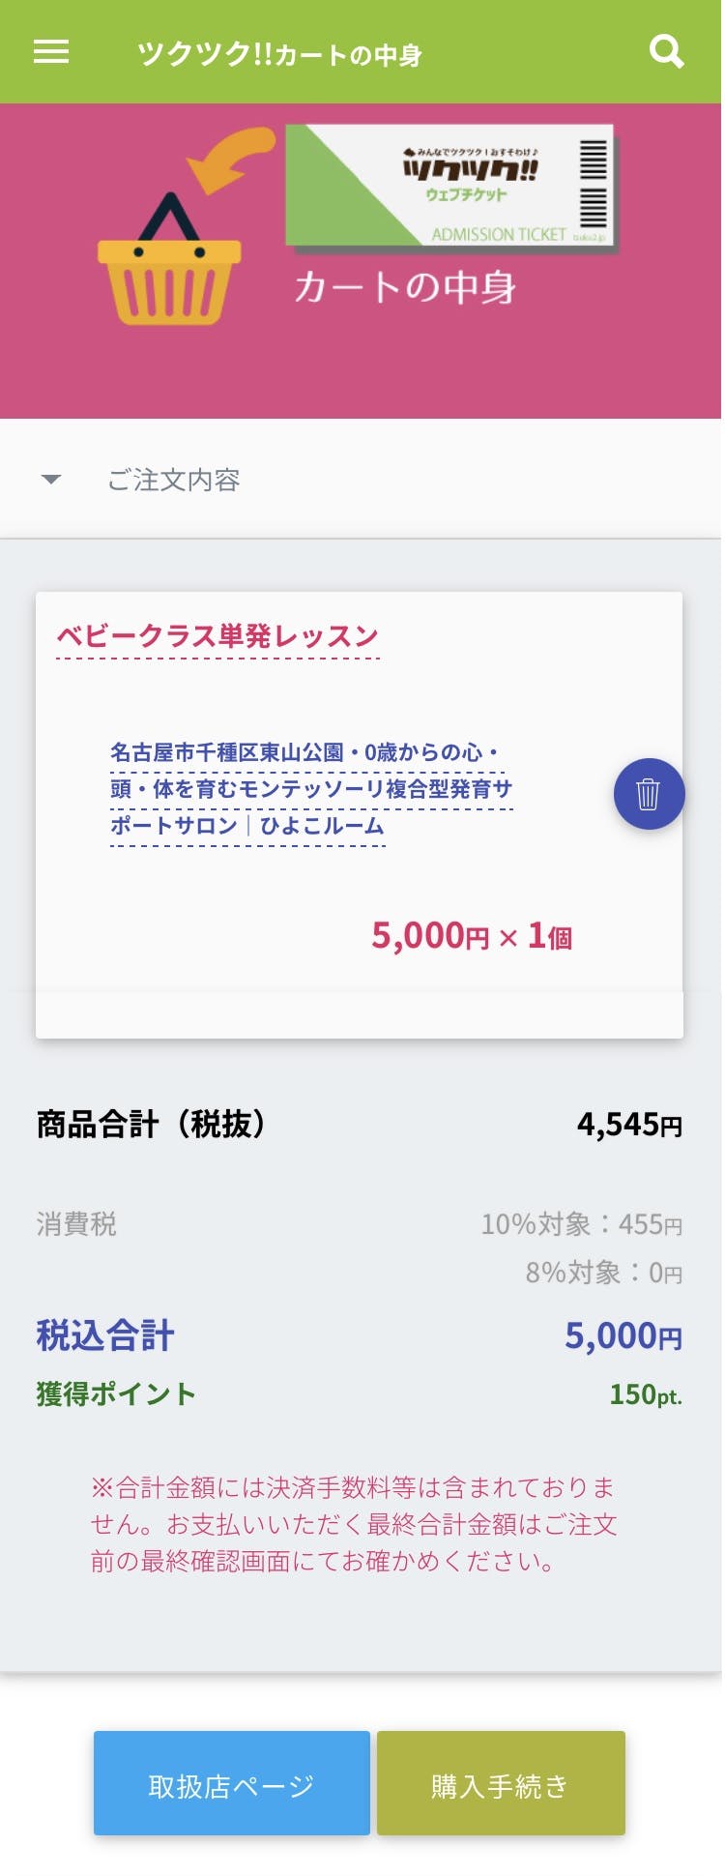Click the カートの中身 banner heading
The height and width of the screenshot is (1876, 725).
click(405, 287)
